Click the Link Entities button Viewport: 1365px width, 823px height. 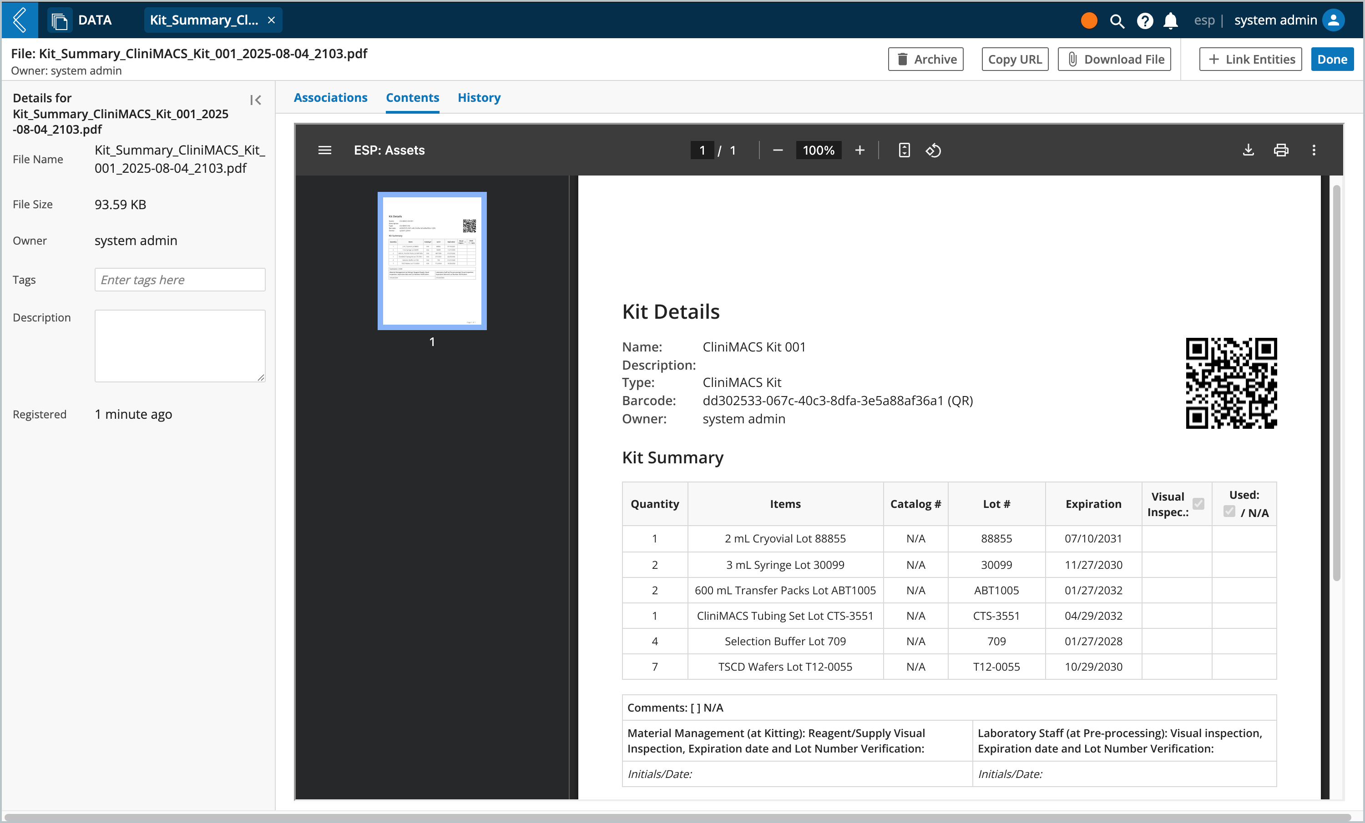[1250, 59]
